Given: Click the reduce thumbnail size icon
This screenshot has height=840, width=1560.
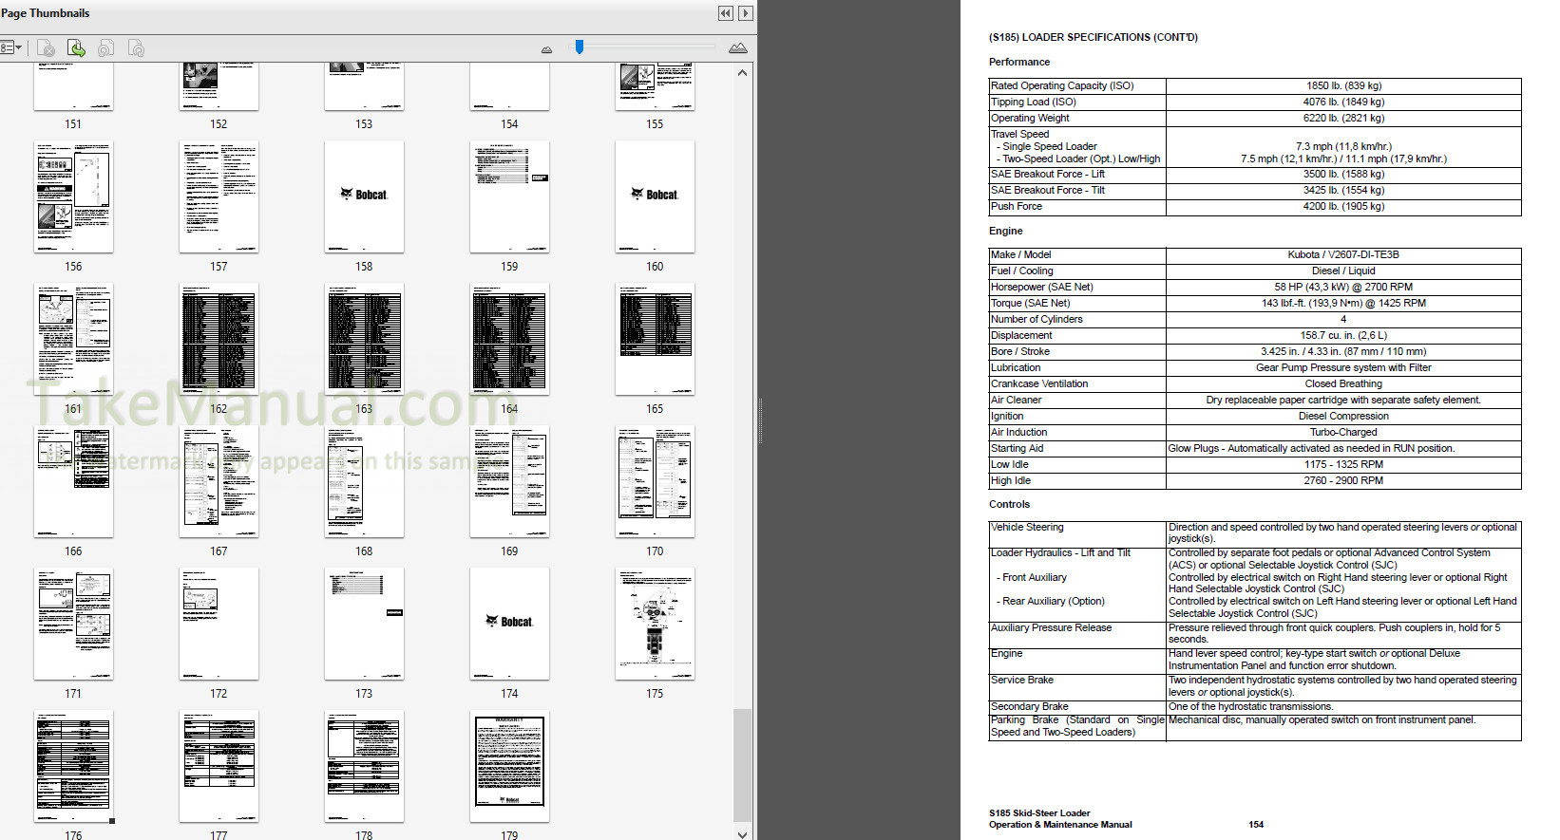Looking at the screenshot, I should click(546, 48).
